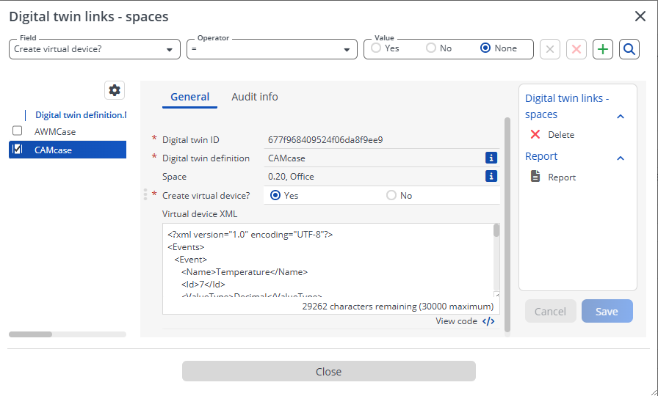This screenshot has height=396, width=658.
Task: Close the Digital twin links dialog X
Action: click(640, 16)
